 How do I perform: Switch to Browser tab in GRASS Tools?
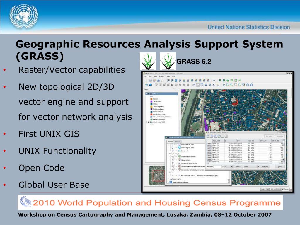(x=178, y=142)
